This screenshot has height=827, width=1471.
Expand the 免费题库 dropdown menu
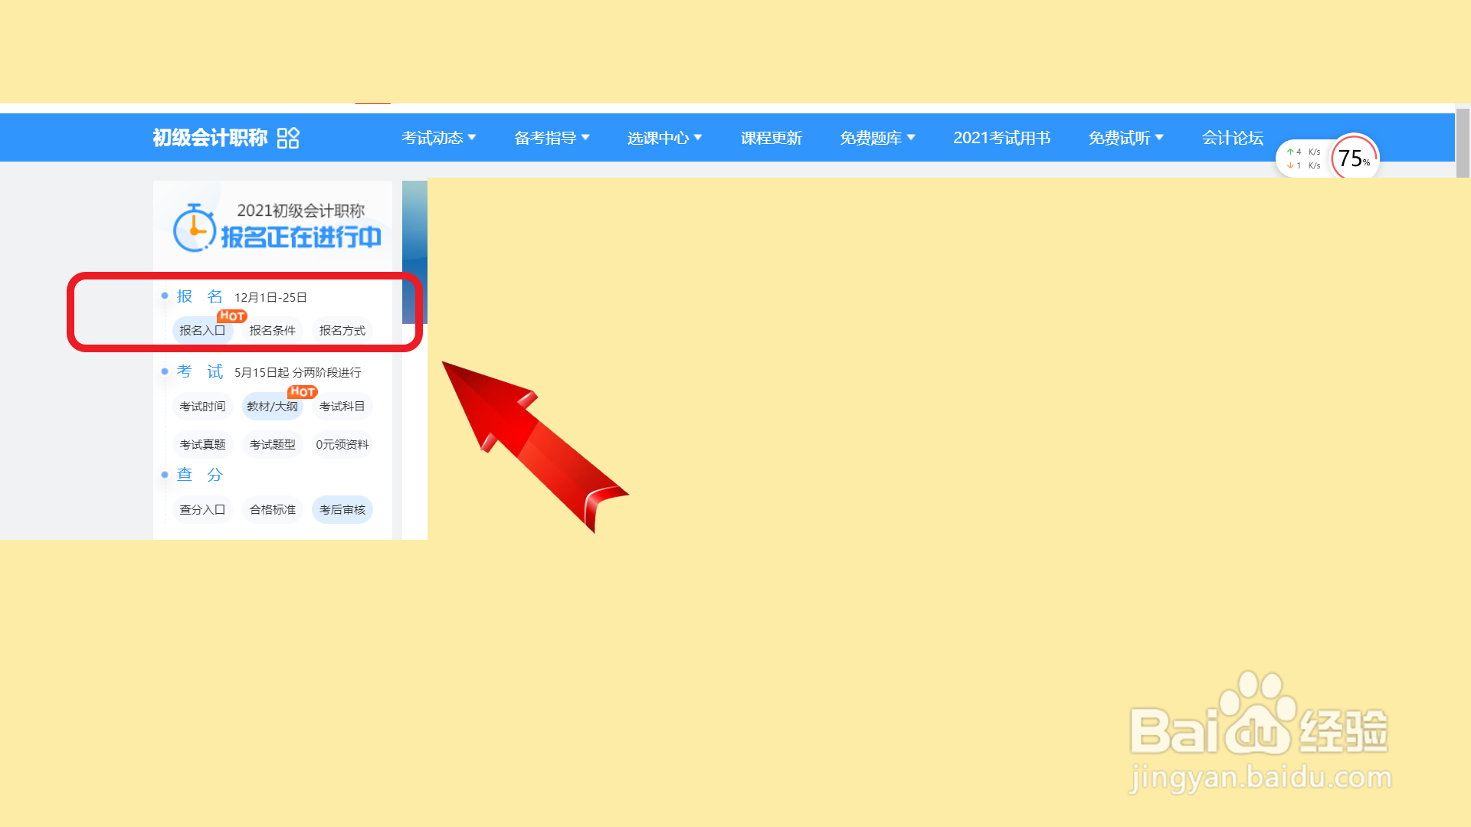click(x=877, y=138)
